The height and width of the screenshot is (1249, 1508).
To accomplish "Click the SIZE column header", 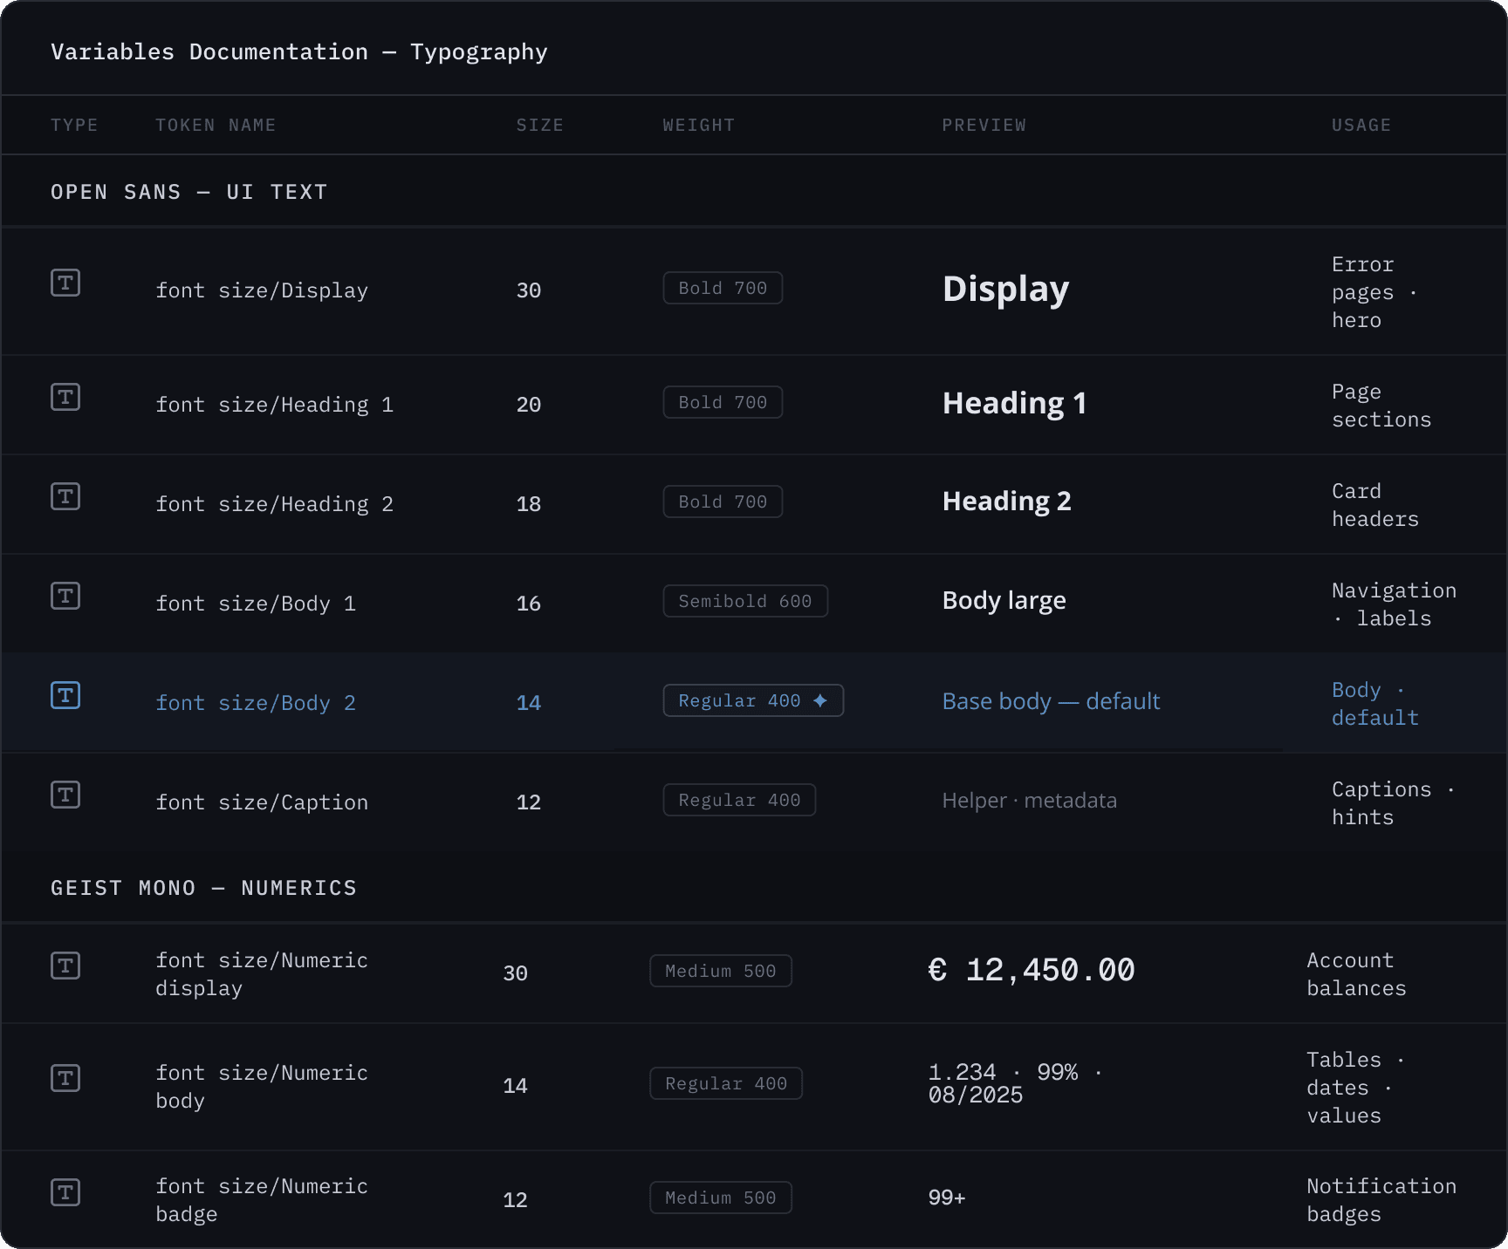I will [x=539, y=125].
